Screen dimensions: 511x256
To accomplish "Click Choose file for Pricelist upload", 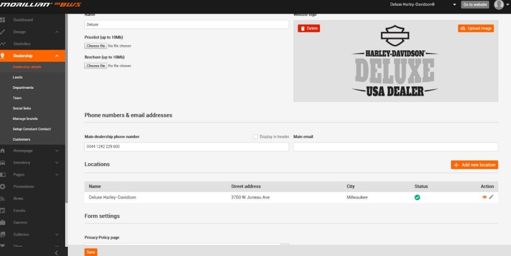I will (96, 46).
